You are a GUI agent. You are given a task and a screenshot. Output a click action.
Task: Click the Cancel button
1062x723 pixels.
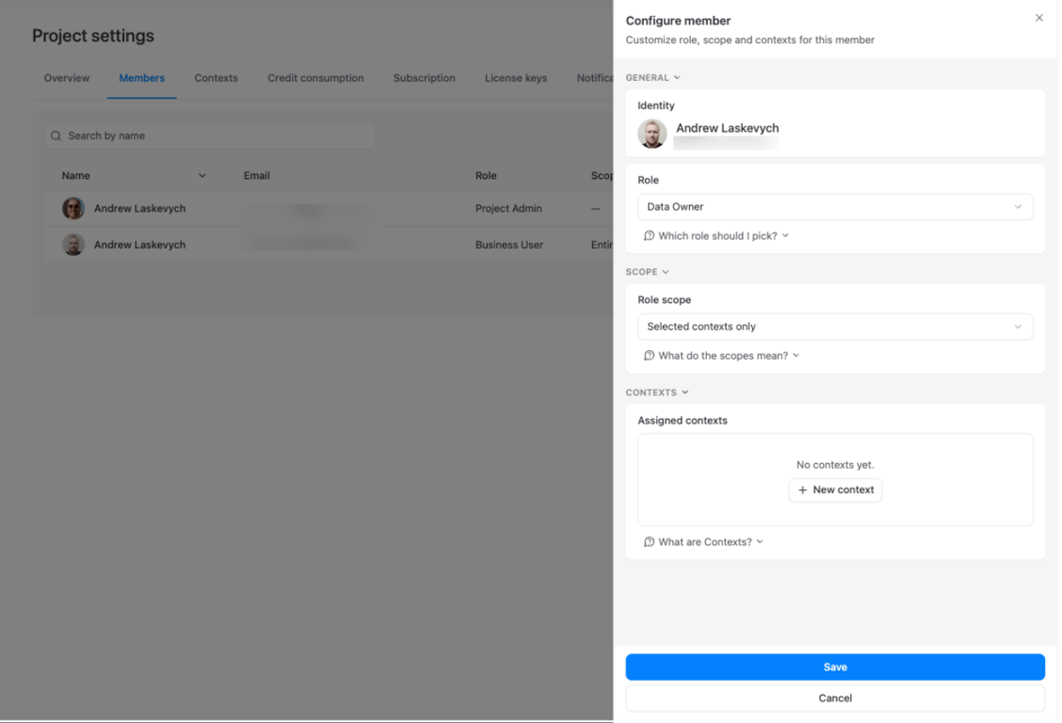coord(834,698)
